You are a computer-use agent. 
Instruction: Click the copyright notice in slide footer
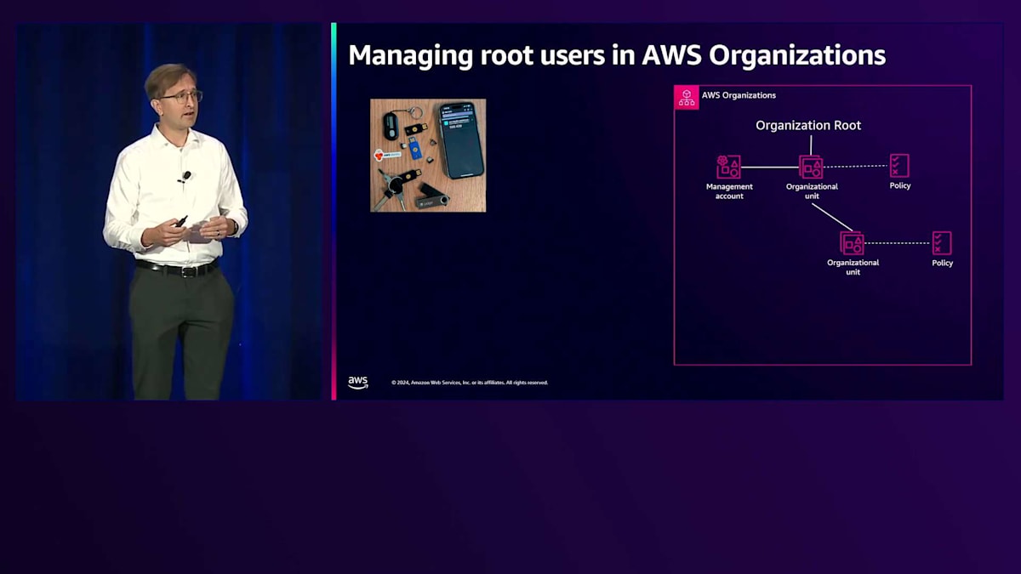470,383
